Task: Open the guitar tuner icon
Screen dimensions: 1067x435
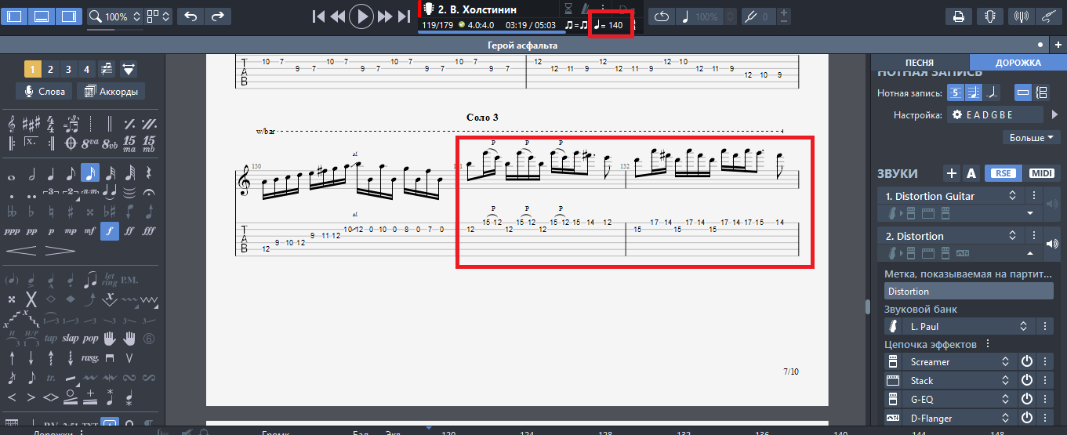Action: [990, 16]
